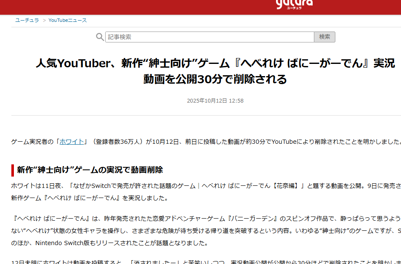Focus the 記事検索 search input field
The image size is (401, 264).
point(209,37)
